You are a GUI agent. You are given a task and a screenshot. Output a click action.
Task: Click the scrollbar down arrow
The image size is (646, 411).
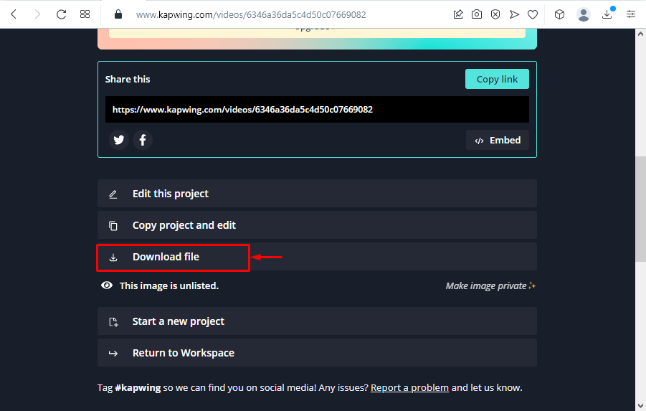pyautogui.click(x=640, y=406)
